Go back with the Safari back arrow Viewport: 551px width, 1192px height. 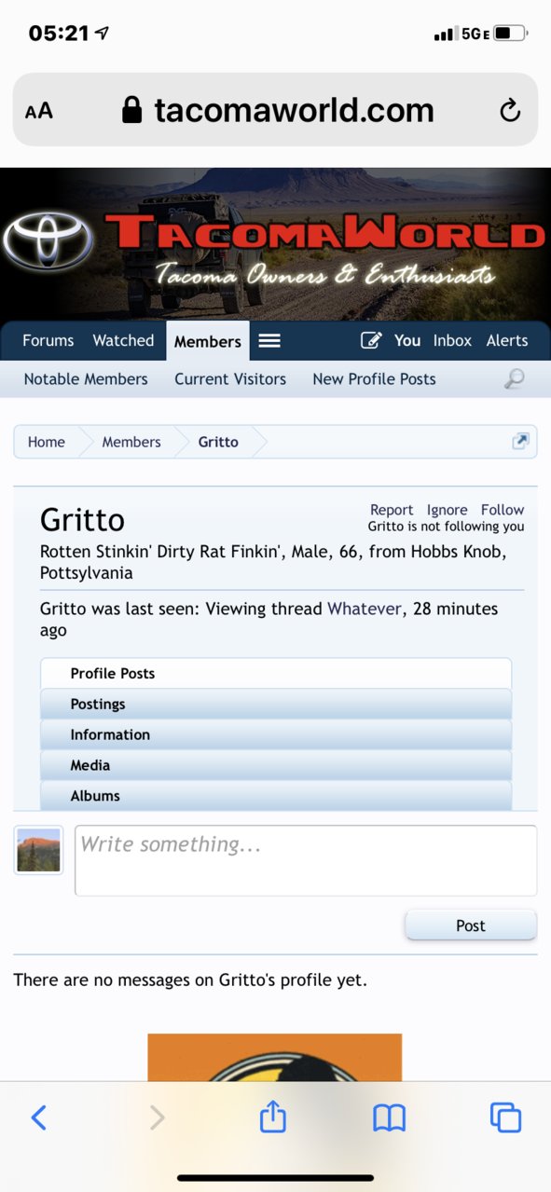click(x=38, y=1117)
